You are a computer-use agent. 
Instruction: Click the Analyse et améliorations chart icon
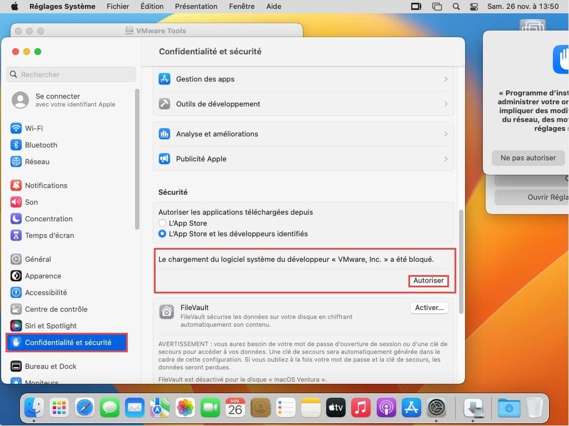[x=164, y=134]
